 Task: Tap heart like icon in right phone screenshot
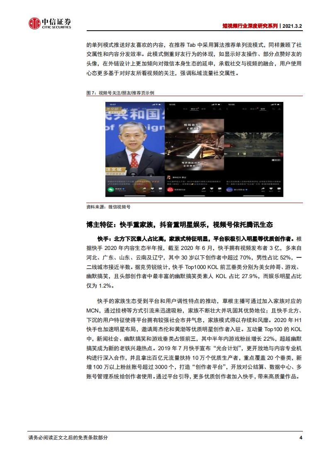click(x=272, y=189)
